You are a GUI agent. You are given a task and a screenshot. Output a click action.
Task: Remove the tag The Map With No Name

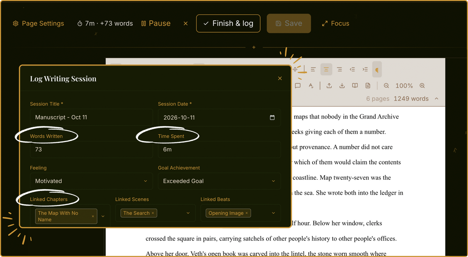click(x=93, y=216)
